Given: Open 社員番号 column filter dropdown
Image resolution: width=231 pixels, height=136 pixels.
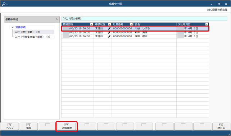Looking at the screenshot, I should click(x=131, y=24).
